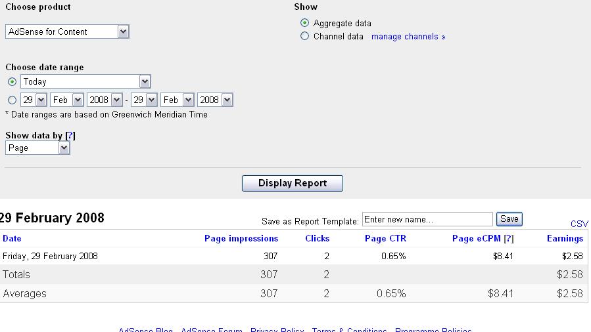Open the end year dropdown
The width and height of the screenshot is (591, 332).
[x=216, y=100]
